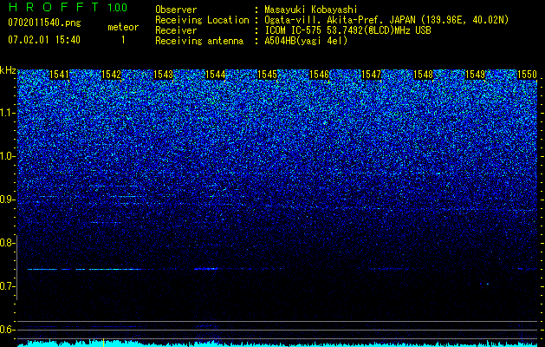Viewport: 545px width, 347px height.
Task: Click the meteor count value 1
Action: click(123, 41)
